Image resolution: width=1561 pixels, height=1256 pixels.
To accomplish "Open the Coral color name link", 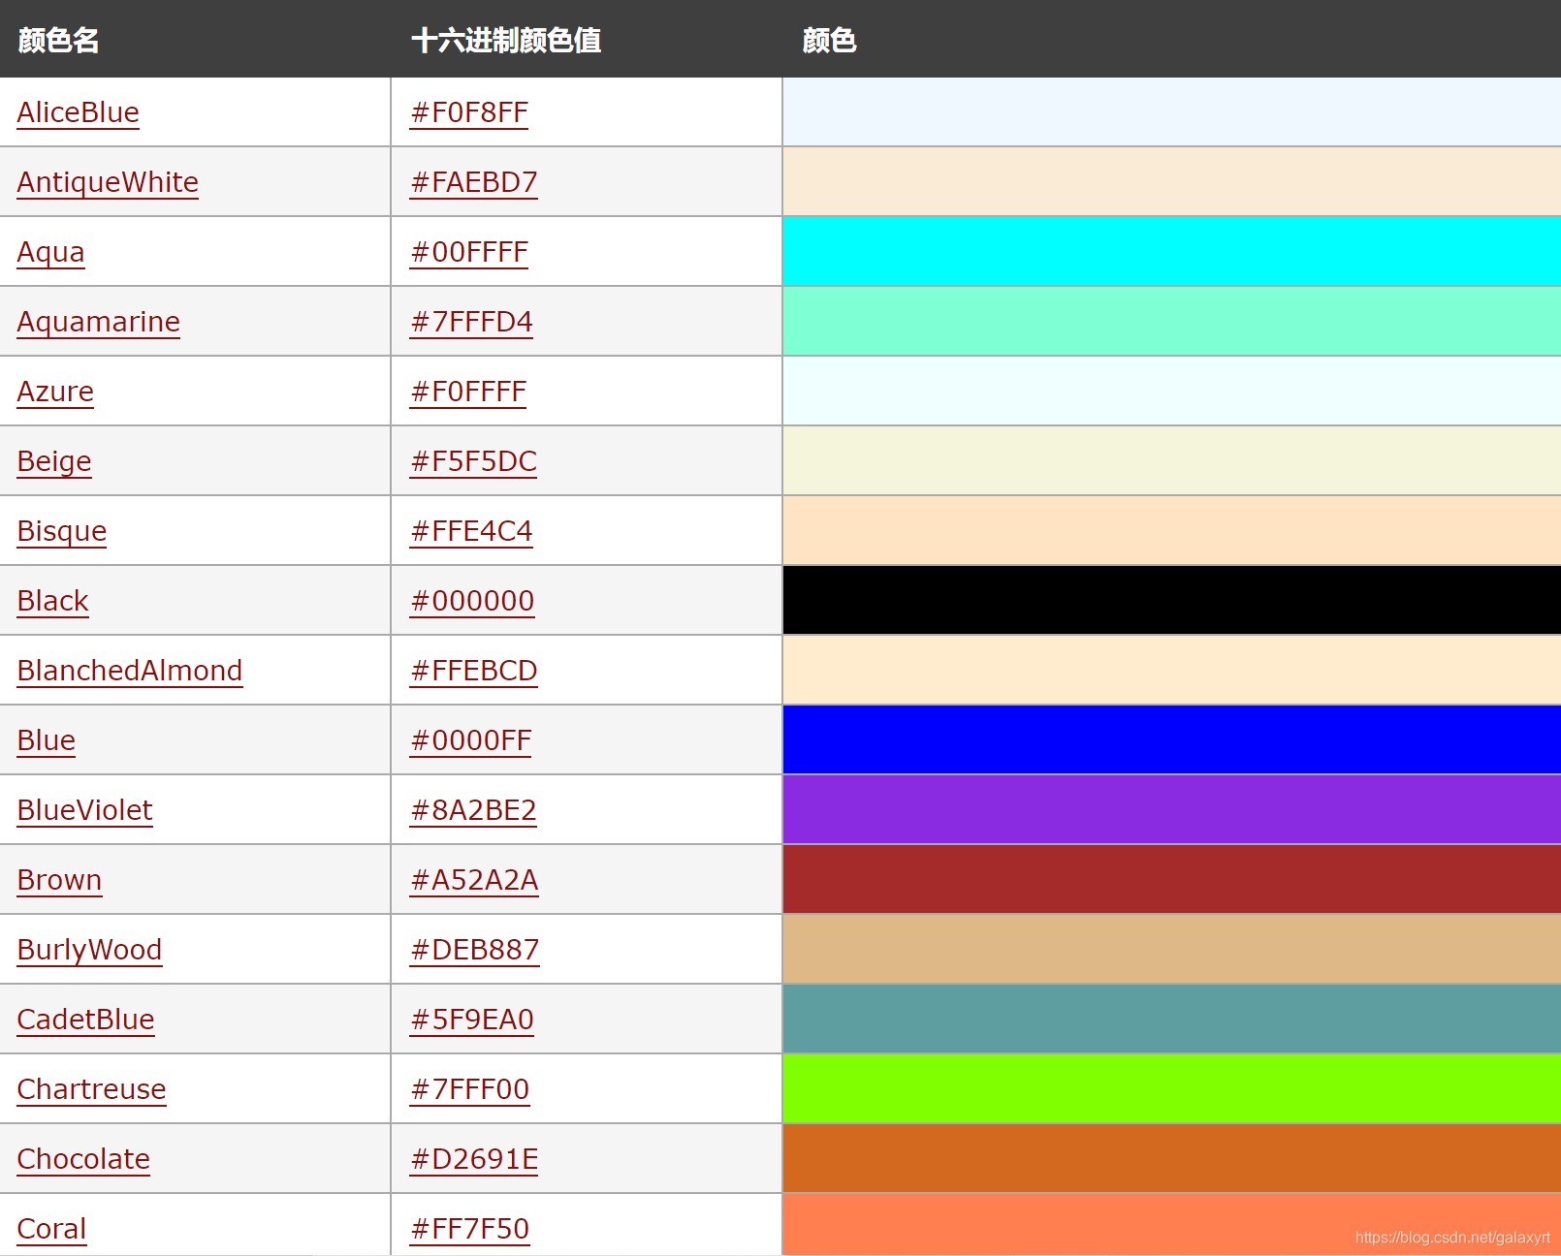I will tap(52, 1229).
